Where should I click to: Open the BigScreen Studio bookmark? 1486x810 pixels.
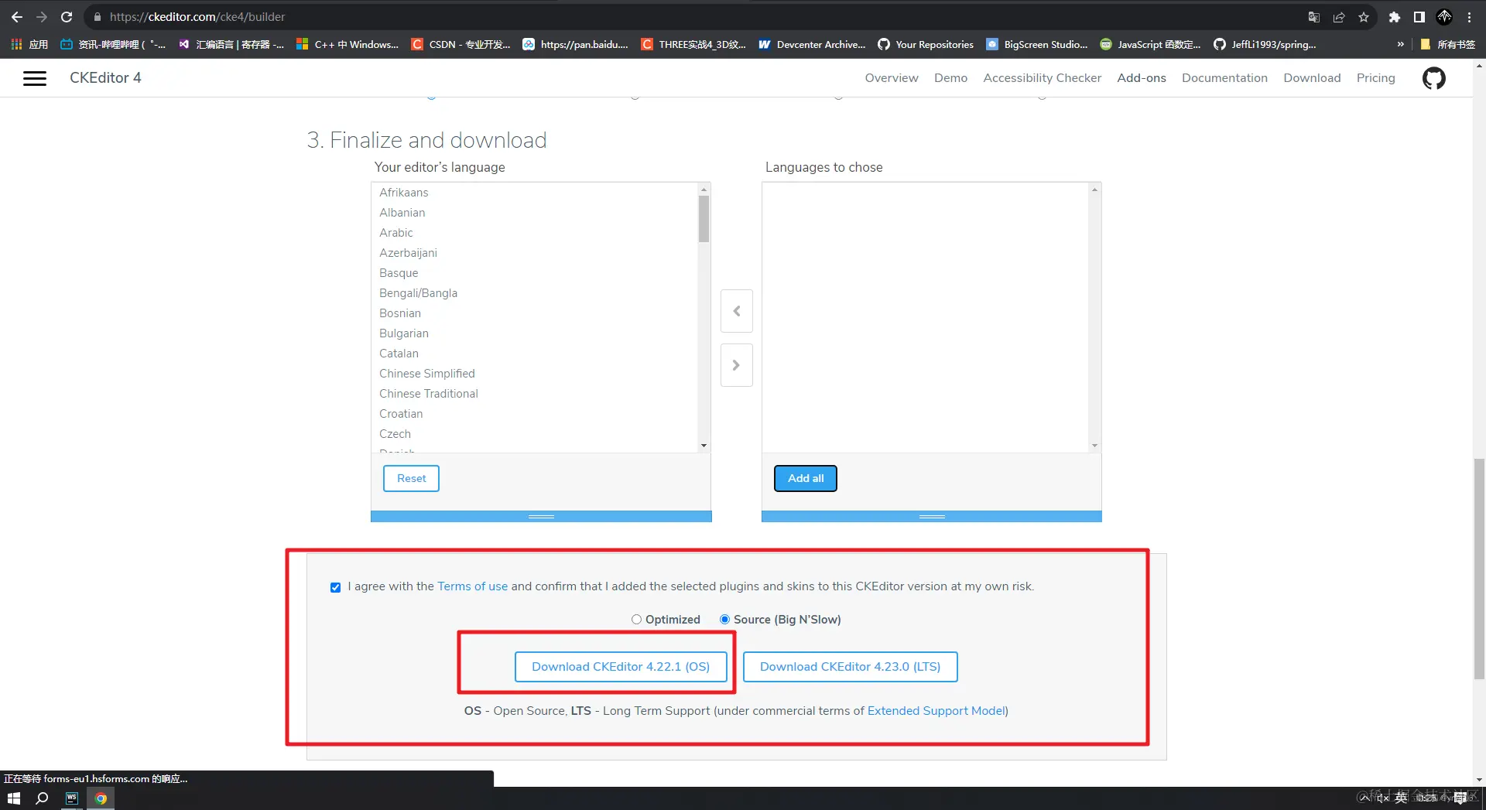(x=1037, y=45)
